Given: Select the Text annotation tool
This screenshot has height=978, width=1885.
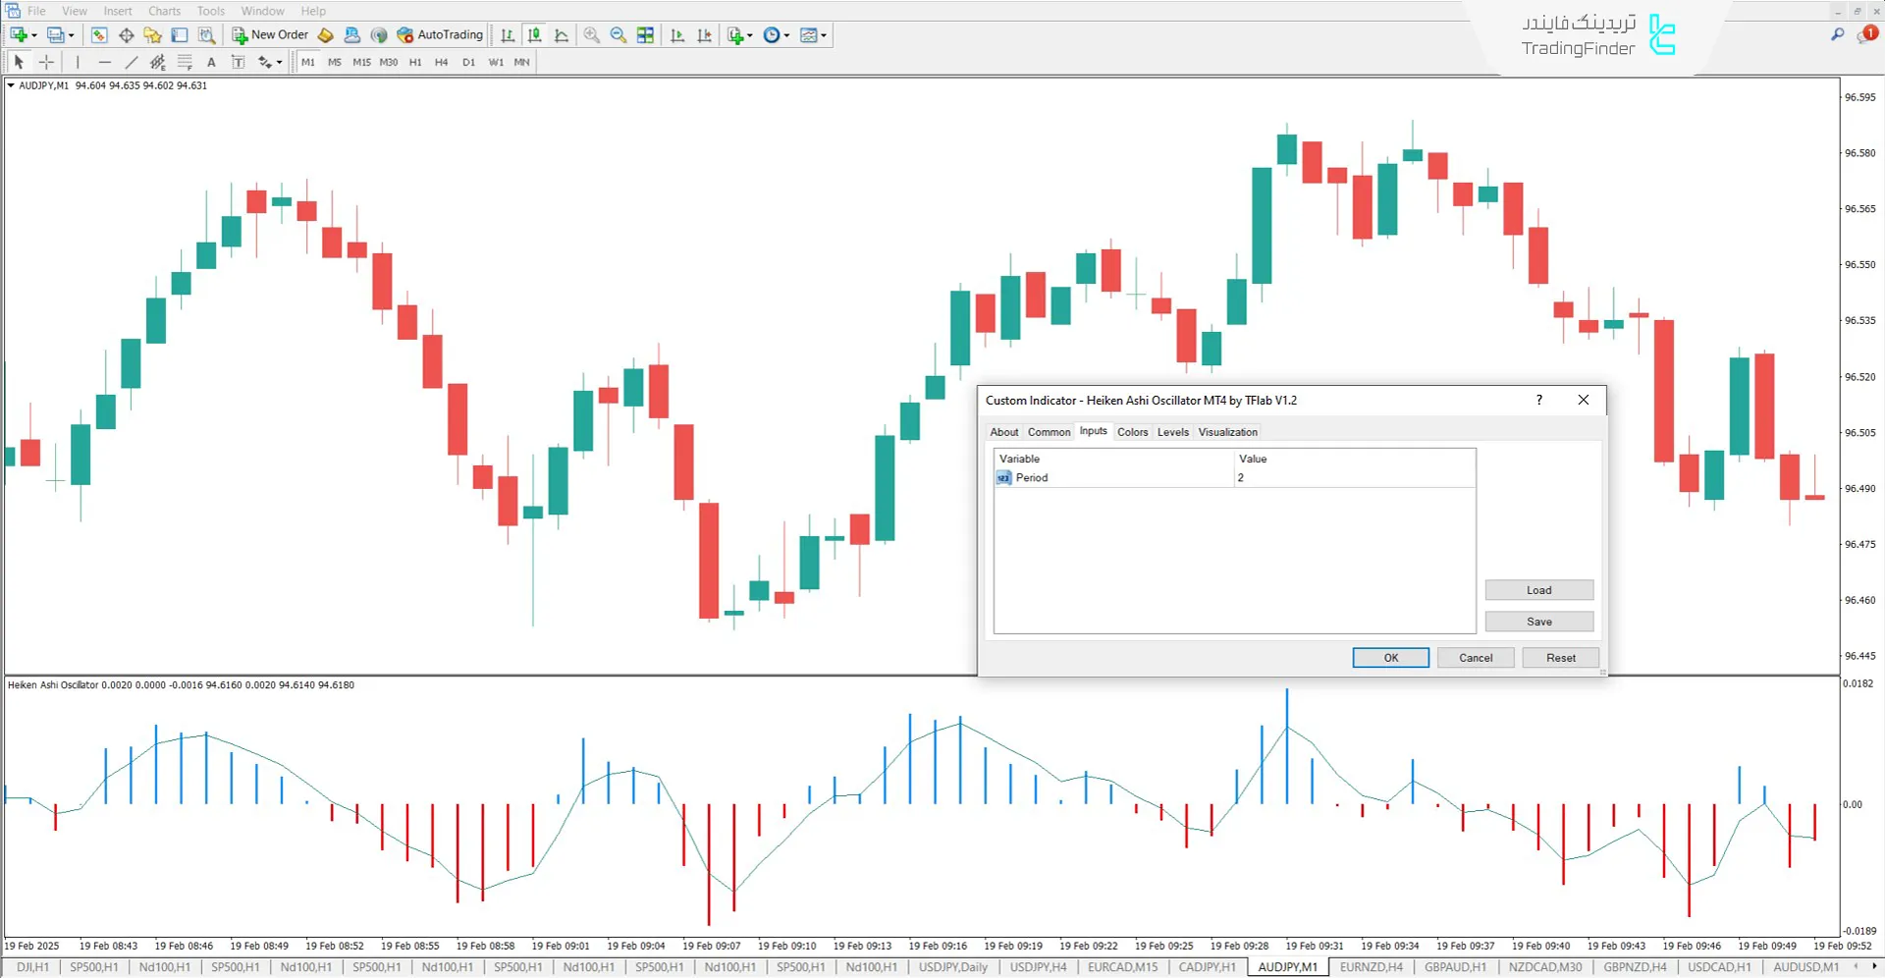Looking at the screenshot, I should point(211,61).
